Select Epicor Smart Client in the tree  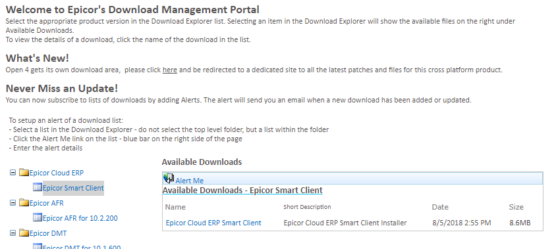[x=73, y=188]
